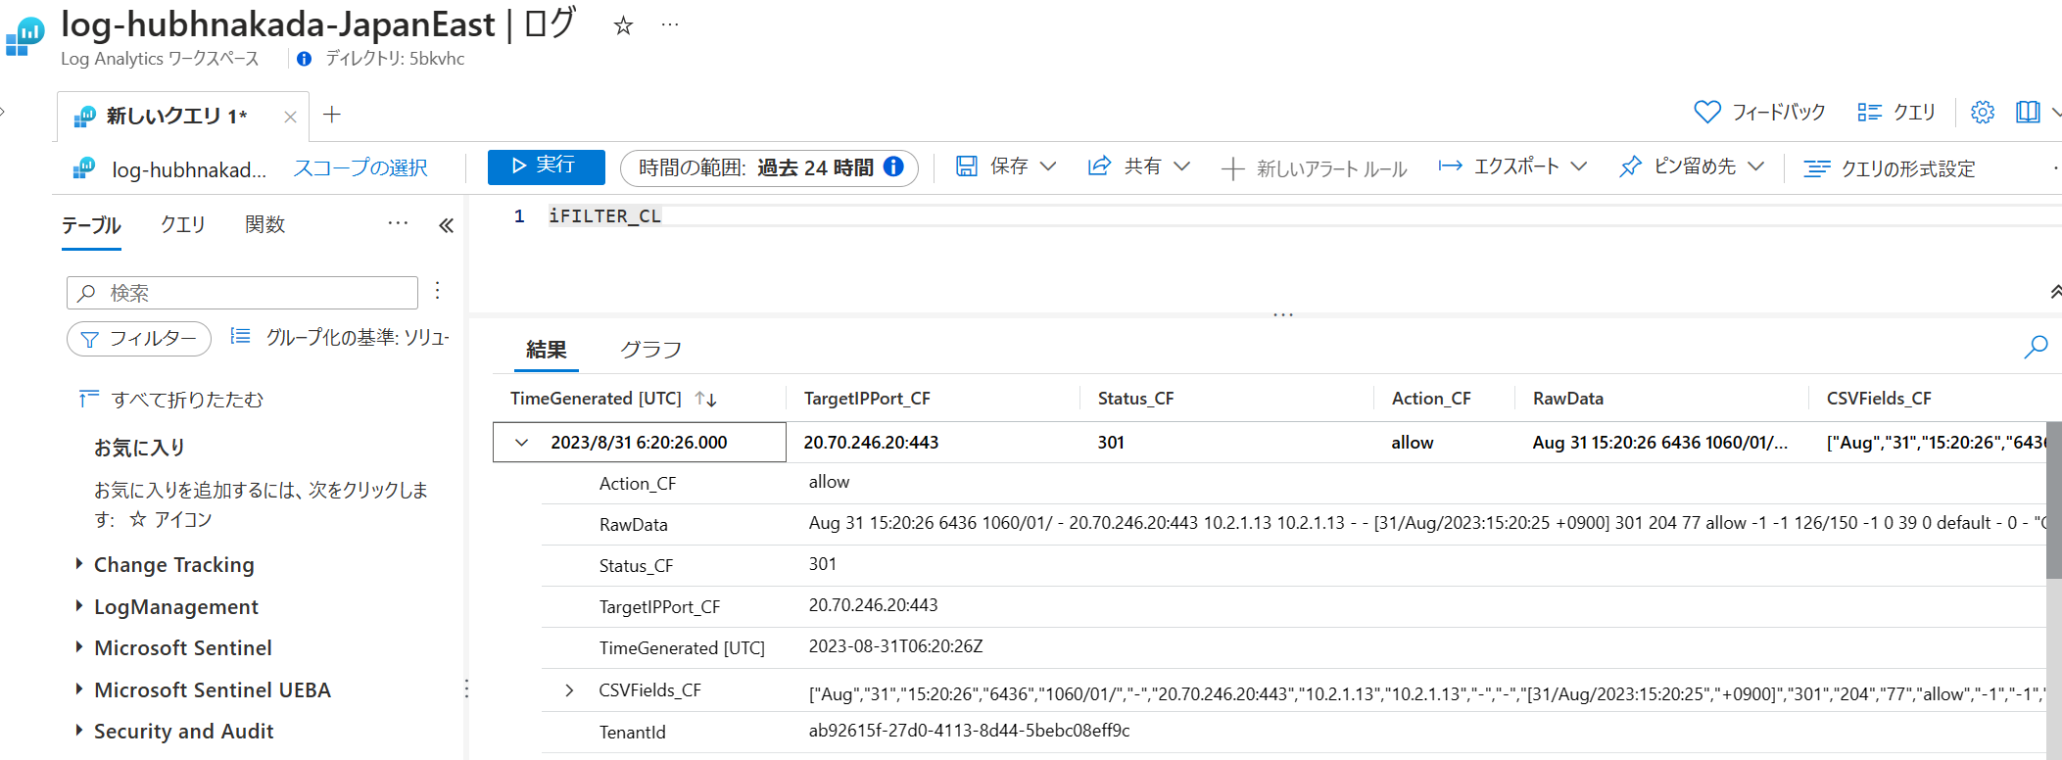Open the 時間の範囲 time range picker
Image resolution: width=2062 pixels, height=760 pixels.
coord(769,167)
